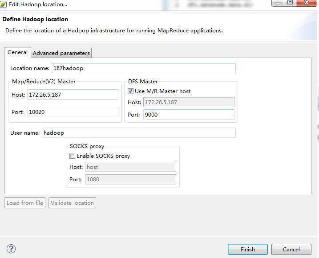Click Load from file button
The image size is (319, 258).
[25, 203]
